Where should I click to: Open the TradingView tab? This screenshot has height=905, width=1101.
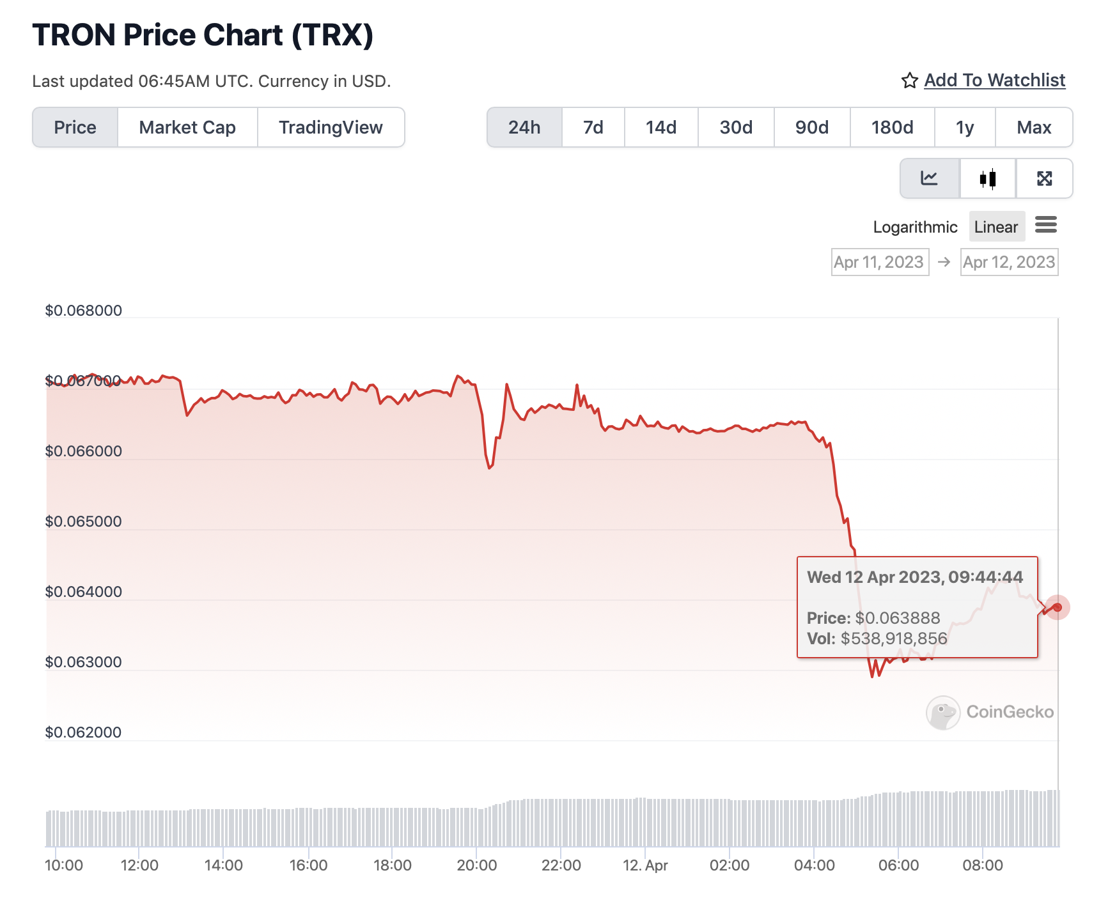[x=331, y=127]
